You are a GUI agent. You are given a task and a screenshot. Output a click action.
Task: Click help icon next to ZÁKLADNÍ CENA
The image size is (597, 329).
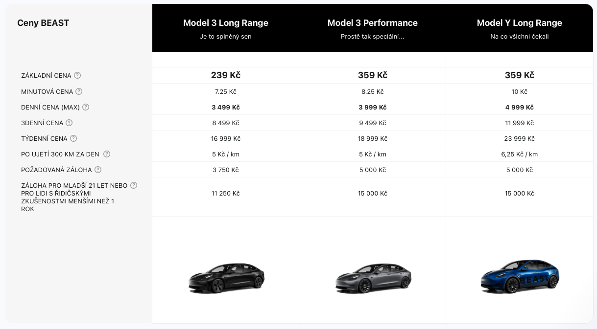pyautogui.click(x=77, y=75)
